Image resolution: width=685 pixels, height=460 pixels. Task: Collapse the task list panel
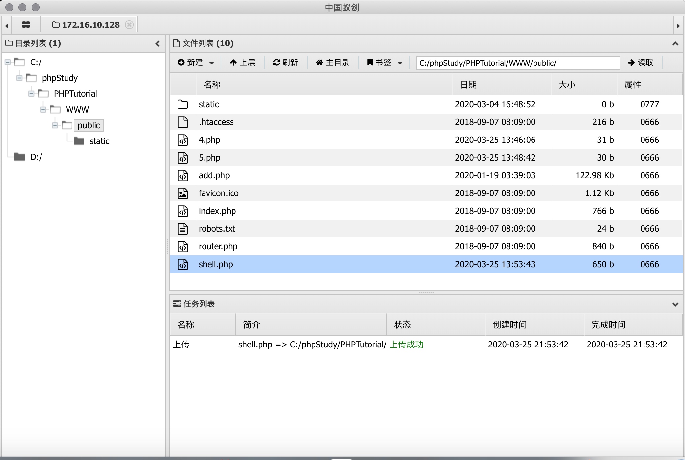(x=675, y=304)
